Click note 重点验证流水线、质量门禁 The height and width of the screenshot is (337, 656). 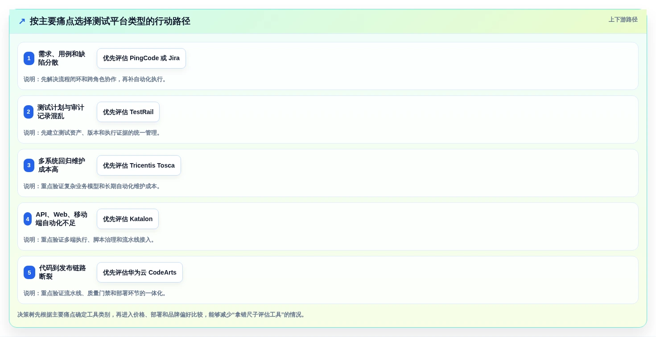pos(96,293)
